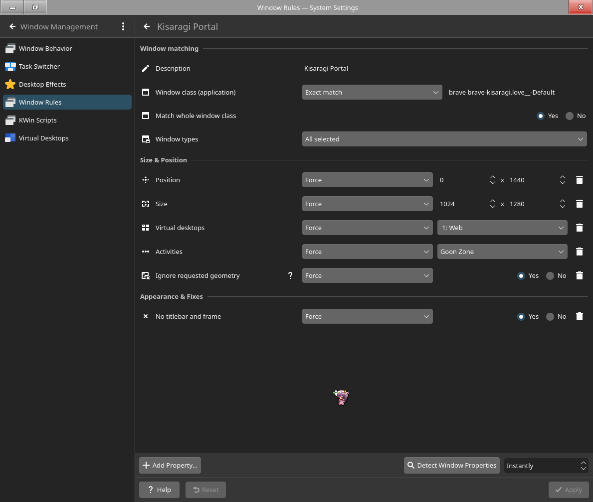
Task: Click Detect Window Properties
Action: [x=451, y=465]
